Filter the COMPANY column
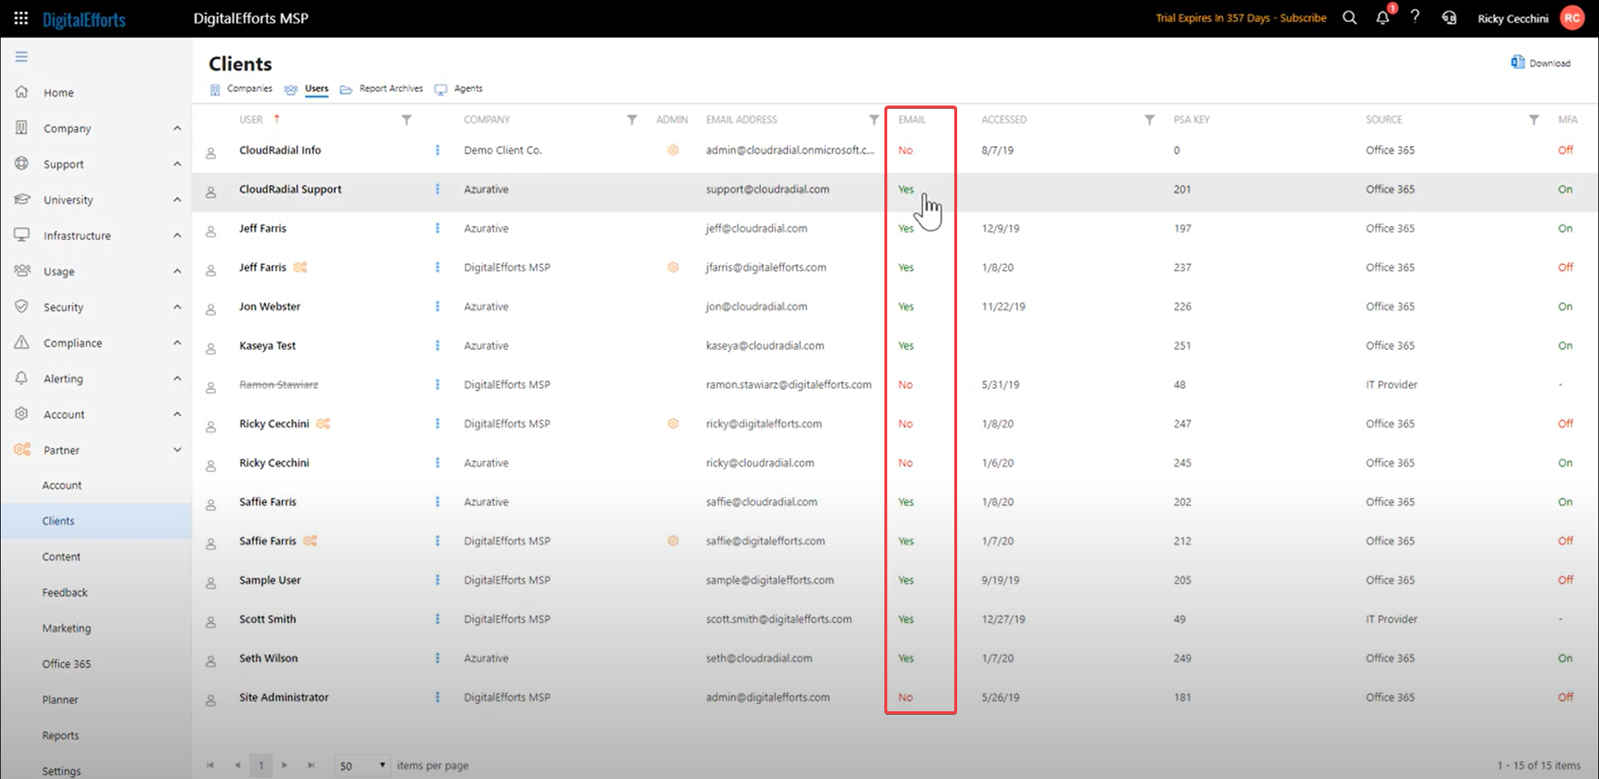This screenshot has height=779, width=1599. (632, 120)
